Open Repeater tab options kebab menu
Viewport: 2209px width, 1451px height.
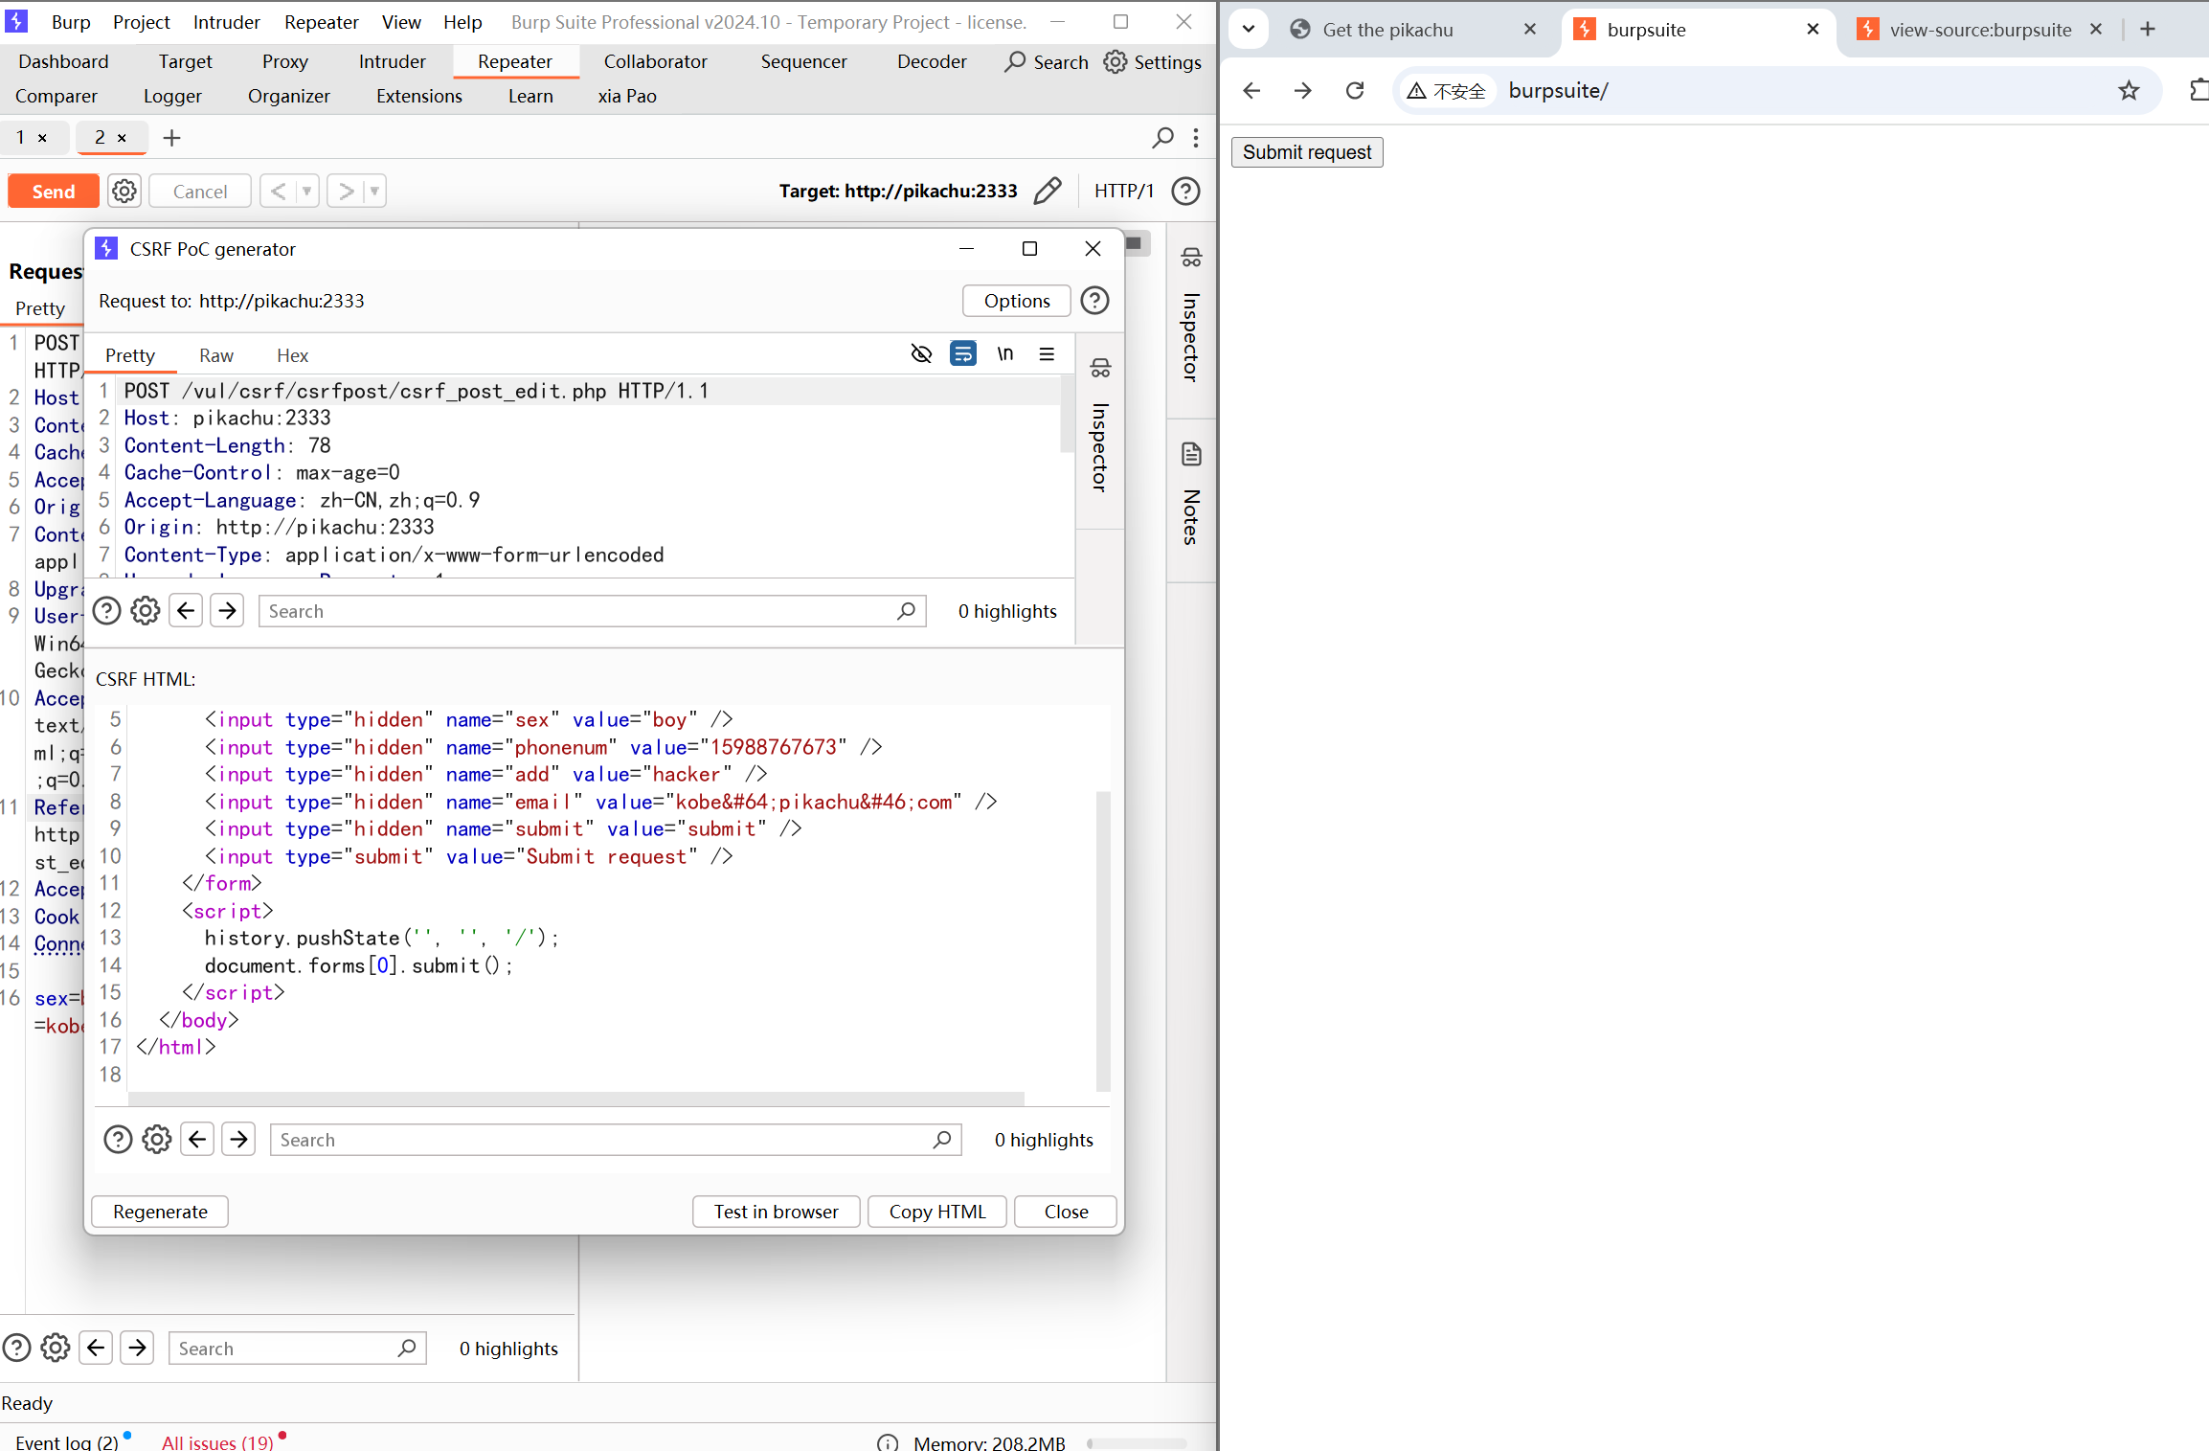(x=1196, y=138)
